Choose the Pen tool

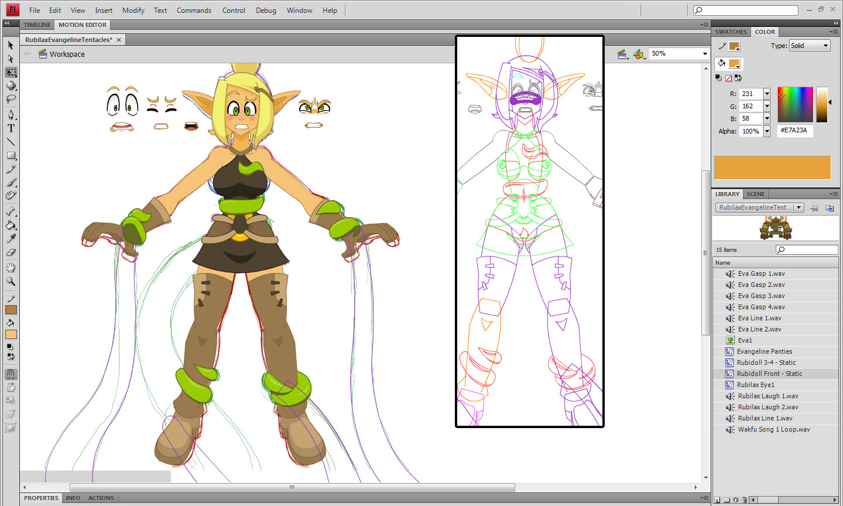11,115
